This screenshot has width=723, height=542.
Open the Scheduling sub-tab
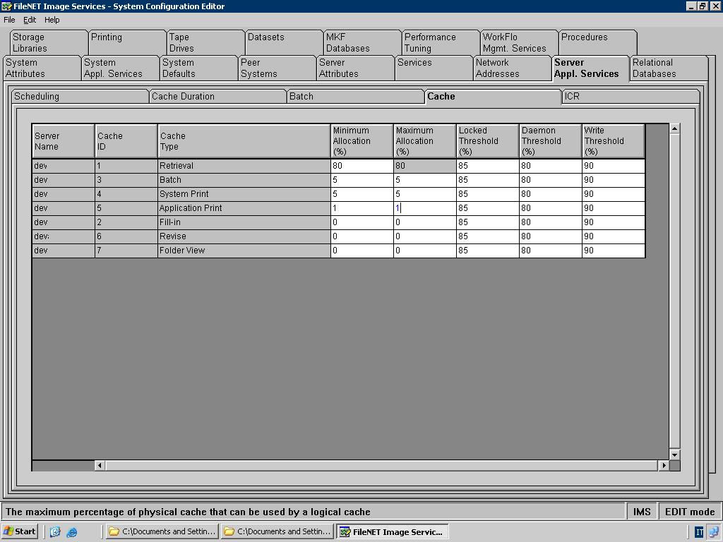tap(80, 96)
